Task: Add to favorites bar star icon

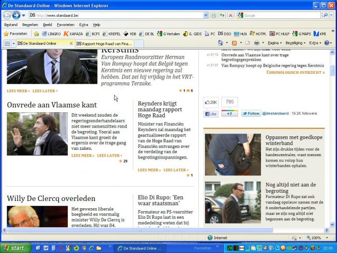Action: click(37, 34)
